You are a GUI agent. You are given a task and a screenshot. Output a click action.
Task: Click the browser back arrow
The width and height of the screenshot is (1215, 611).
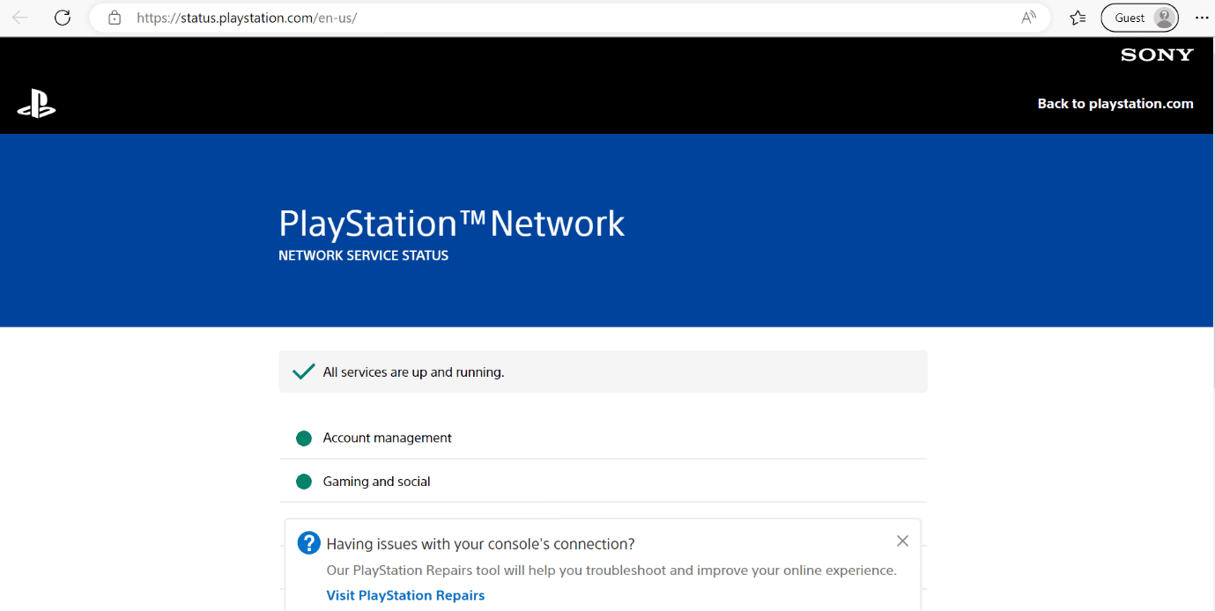tap(19, 17)
